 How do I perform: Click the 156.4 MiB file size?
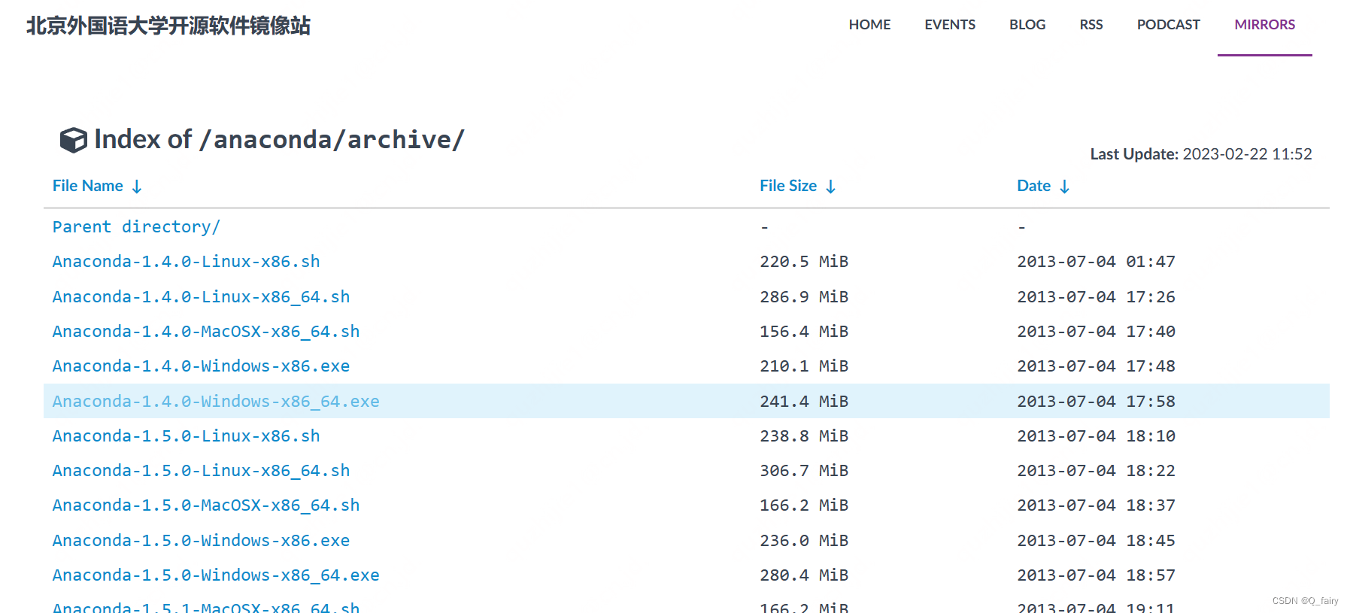[804, 332]
